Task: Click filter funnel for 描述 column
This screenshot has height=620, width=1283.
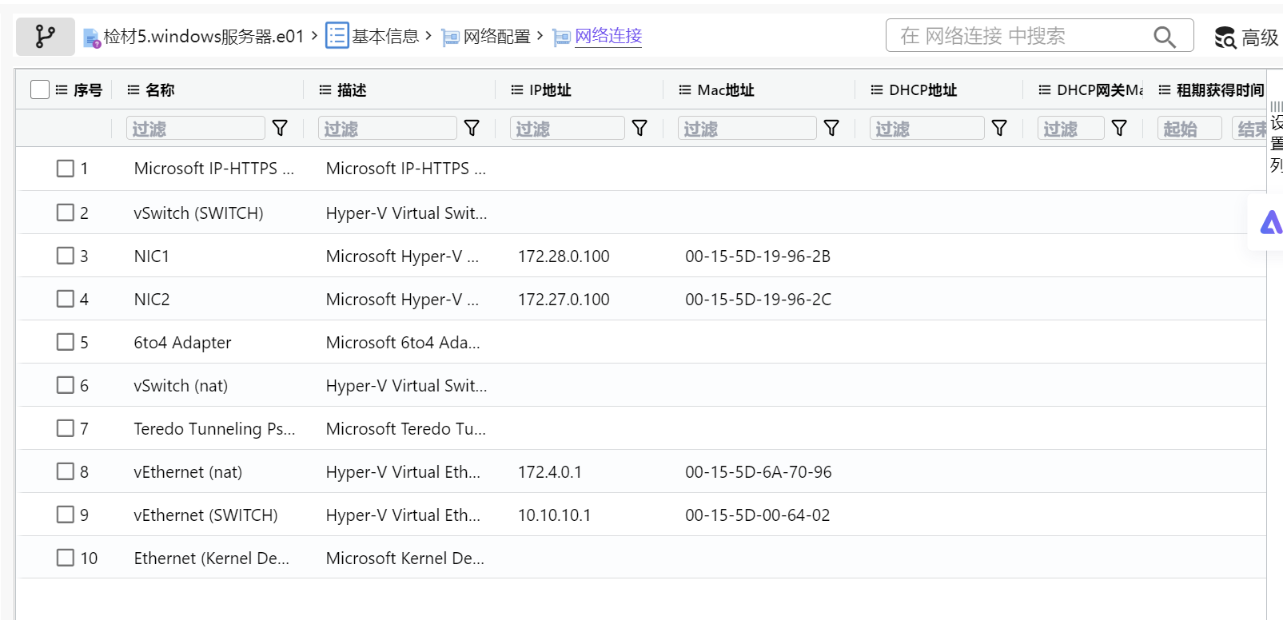Action: click(x=472, y=128)
